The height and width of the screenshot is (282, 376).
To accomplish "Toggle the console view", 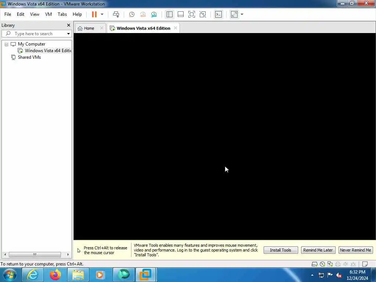I will pyautogui.click(x=218, y=14).
